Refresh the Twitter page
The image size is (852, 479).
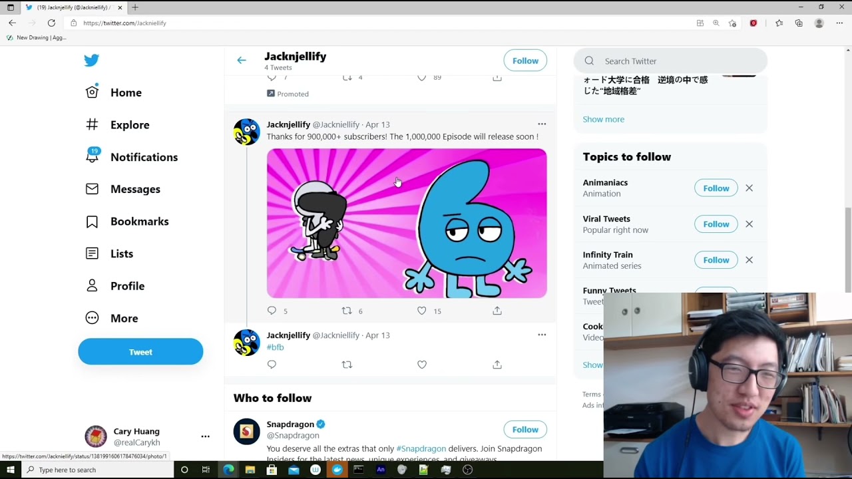click(x=51, y=23)
